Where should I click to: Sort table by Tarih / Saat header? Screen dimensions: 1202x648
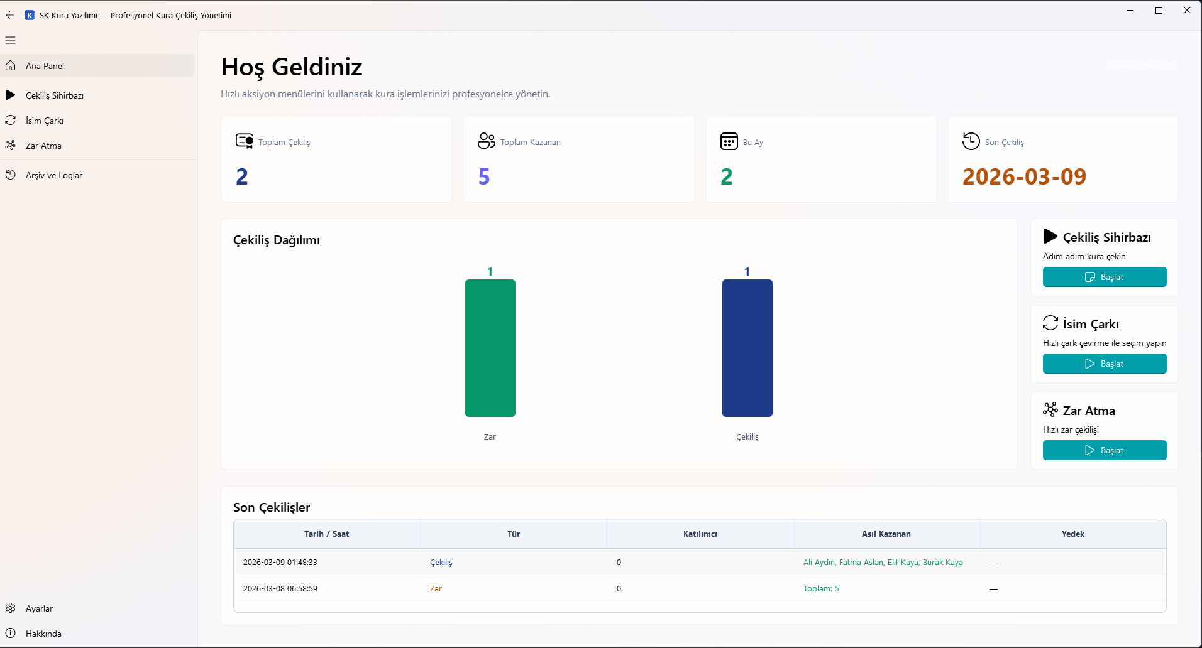click(326, 534)
